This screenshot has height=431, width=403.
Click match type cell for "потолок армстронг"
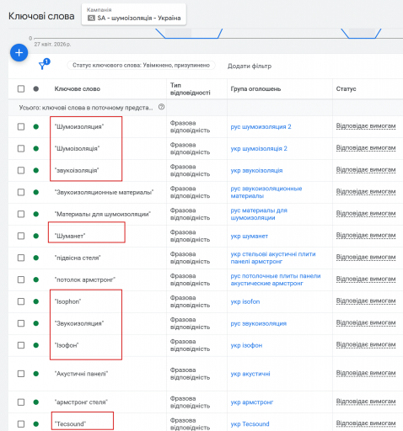coord(191,279)
